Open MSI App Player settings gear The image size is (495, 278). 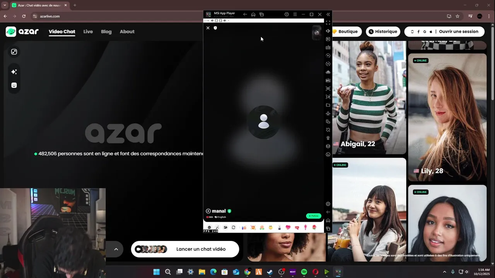coord(328,204)
